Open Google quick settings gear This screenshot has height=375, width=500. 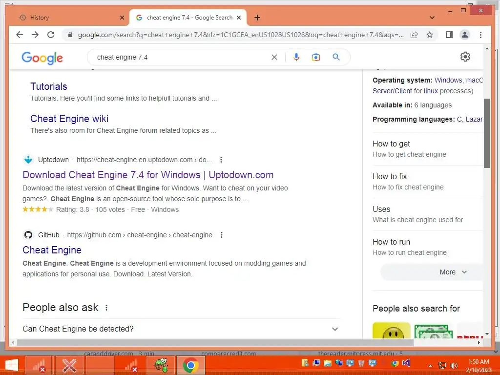point(465,57)
